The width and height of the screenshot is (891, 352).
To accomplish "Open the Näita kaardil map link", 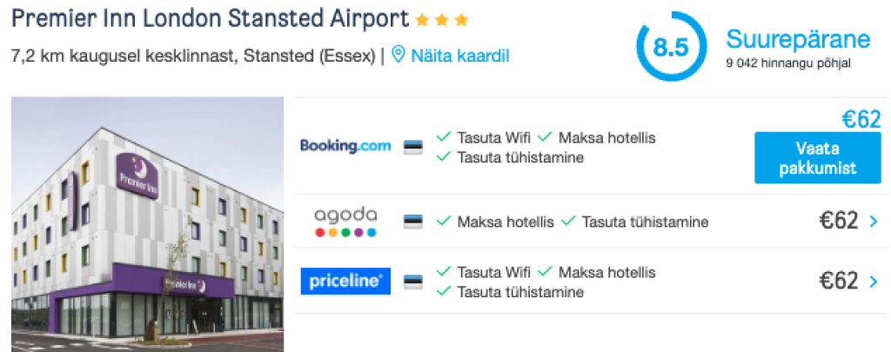I will click(460, 56).
